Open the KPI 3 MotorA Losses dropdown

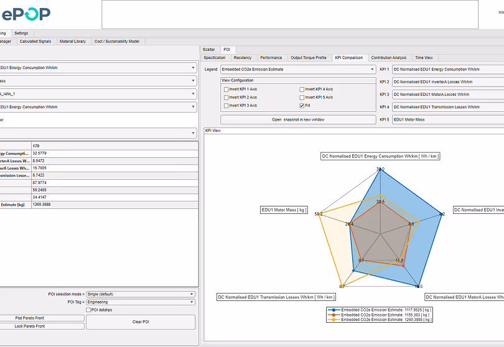(x=448, y=94)
